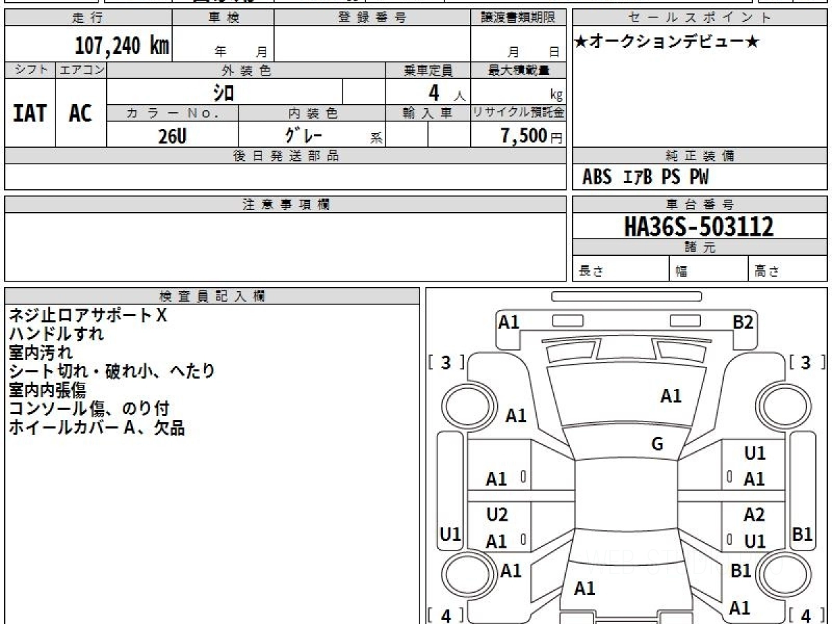This screenshot has height=624, width=832.
Task: Select the AC air conditioner value
Action: pos(80,113)
